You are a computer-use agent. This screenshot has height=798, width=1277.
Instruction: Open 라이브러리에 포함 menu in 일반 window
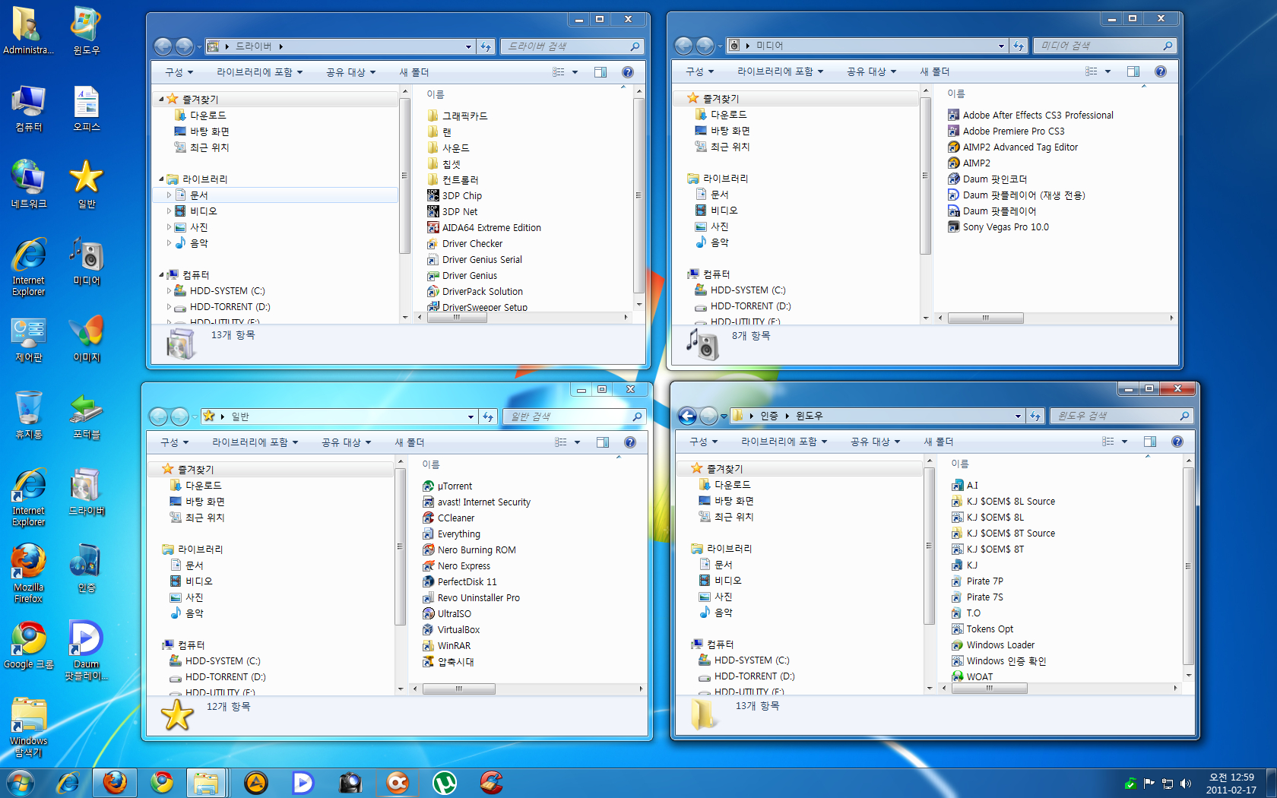tap(255, 442)
